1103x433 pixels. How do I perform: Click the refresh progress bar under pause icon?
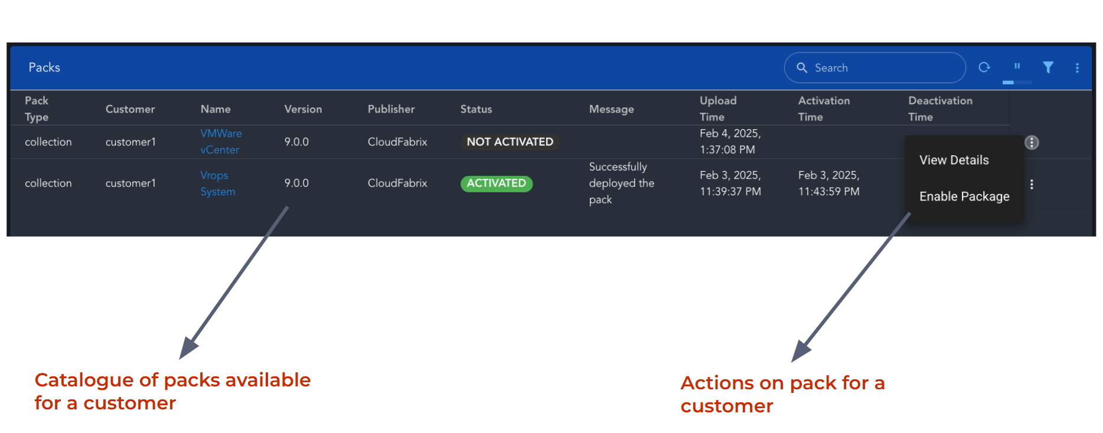(x=1017, y=83)
